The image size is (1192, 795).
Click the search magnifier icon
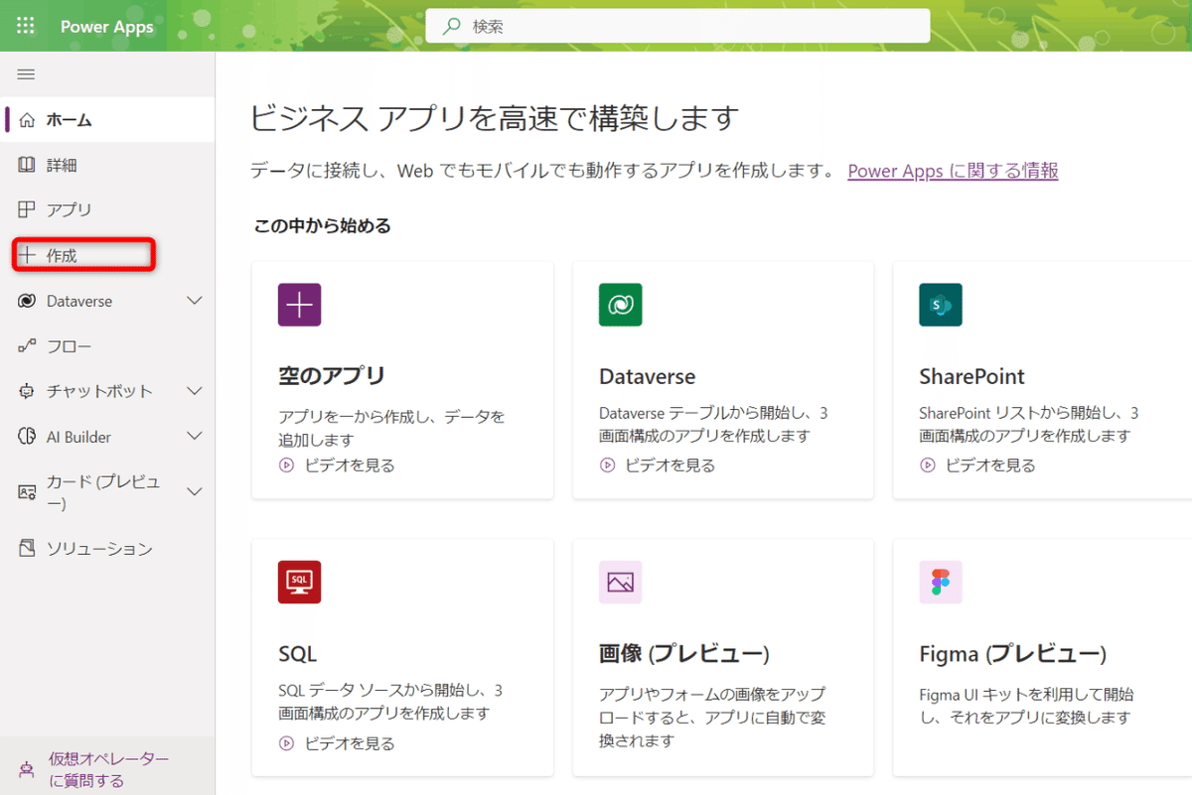[x=452, y=27]
